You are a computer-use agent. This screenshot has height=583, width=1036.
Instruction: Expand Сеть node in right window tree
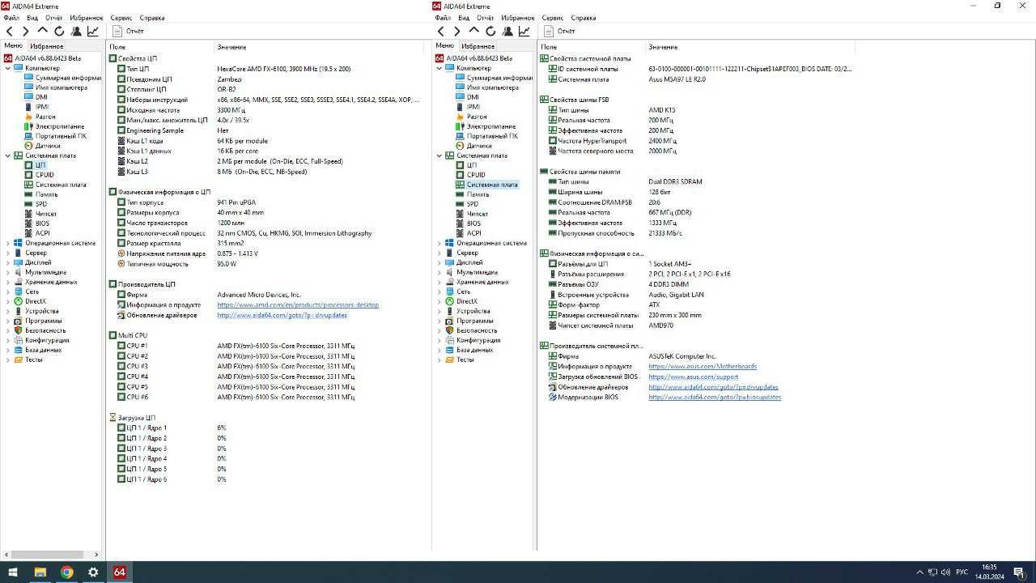[x=439, y=291]
